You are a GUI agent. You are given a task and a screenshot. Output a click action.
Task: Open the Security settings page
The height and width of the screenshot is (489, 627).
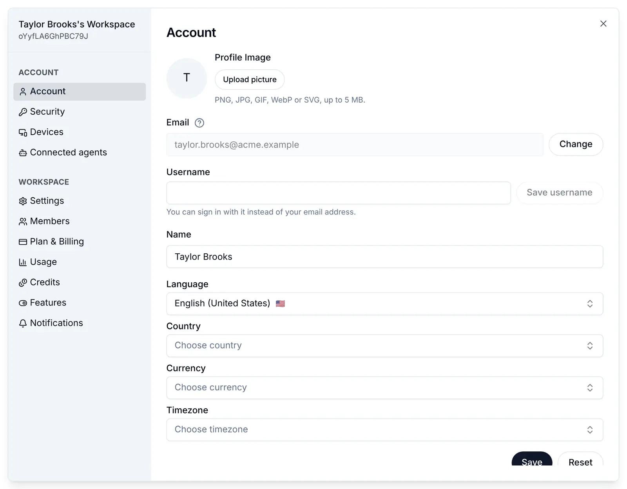point(80,112)
